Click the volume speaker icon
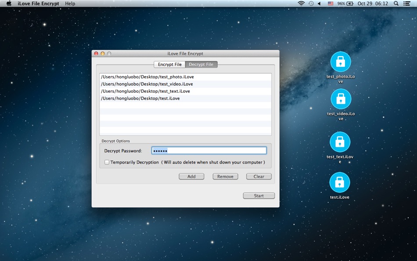The image size is (417, 261). tap(320, 4)
